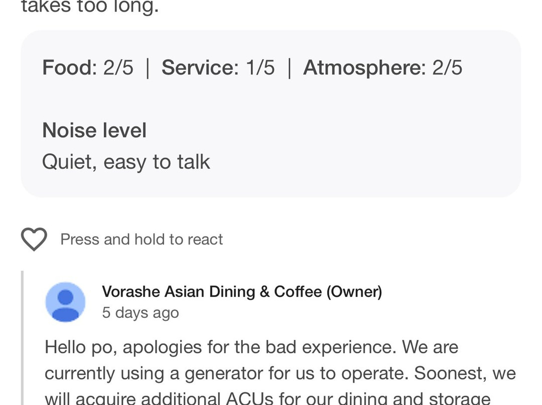Tap the heart react icon
This screenshot has width=542, height=405.
coord(34,239)
